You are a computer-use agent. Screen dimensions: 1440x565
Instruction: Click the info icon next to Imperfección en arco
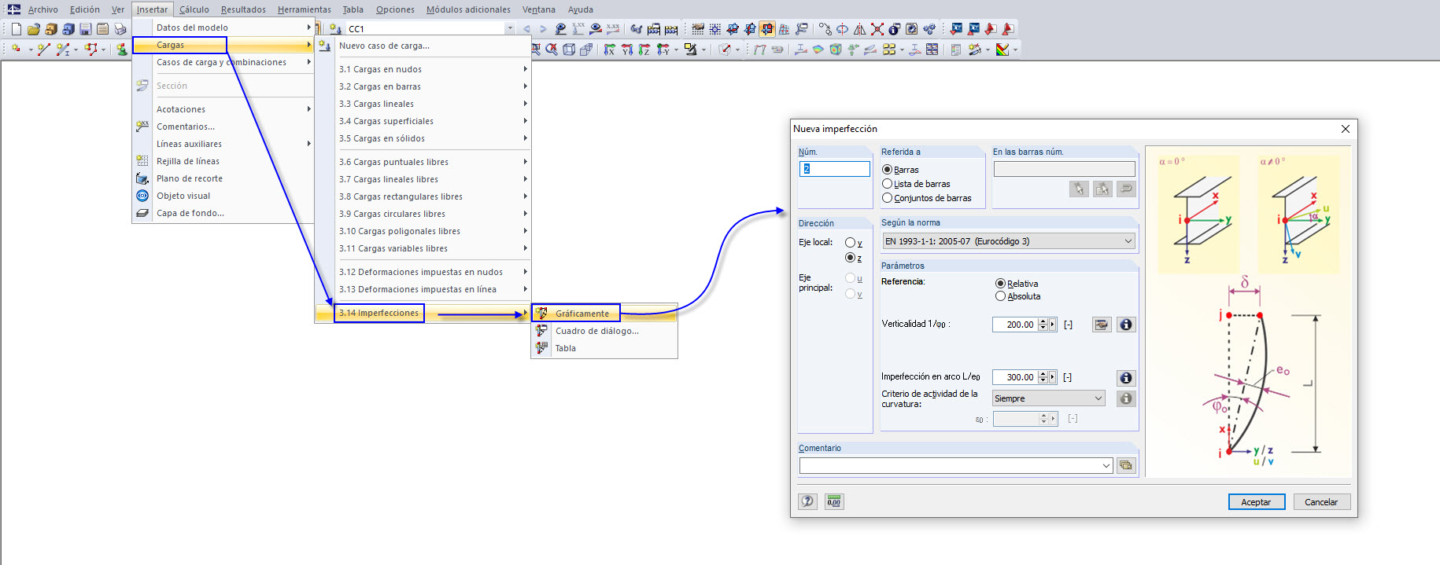(x=1126, y=378)
